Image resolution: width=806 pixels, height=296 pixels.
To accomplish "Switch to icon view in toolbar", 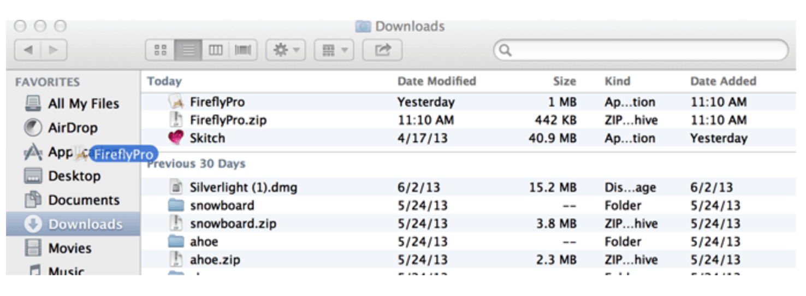I will (161, 50).
